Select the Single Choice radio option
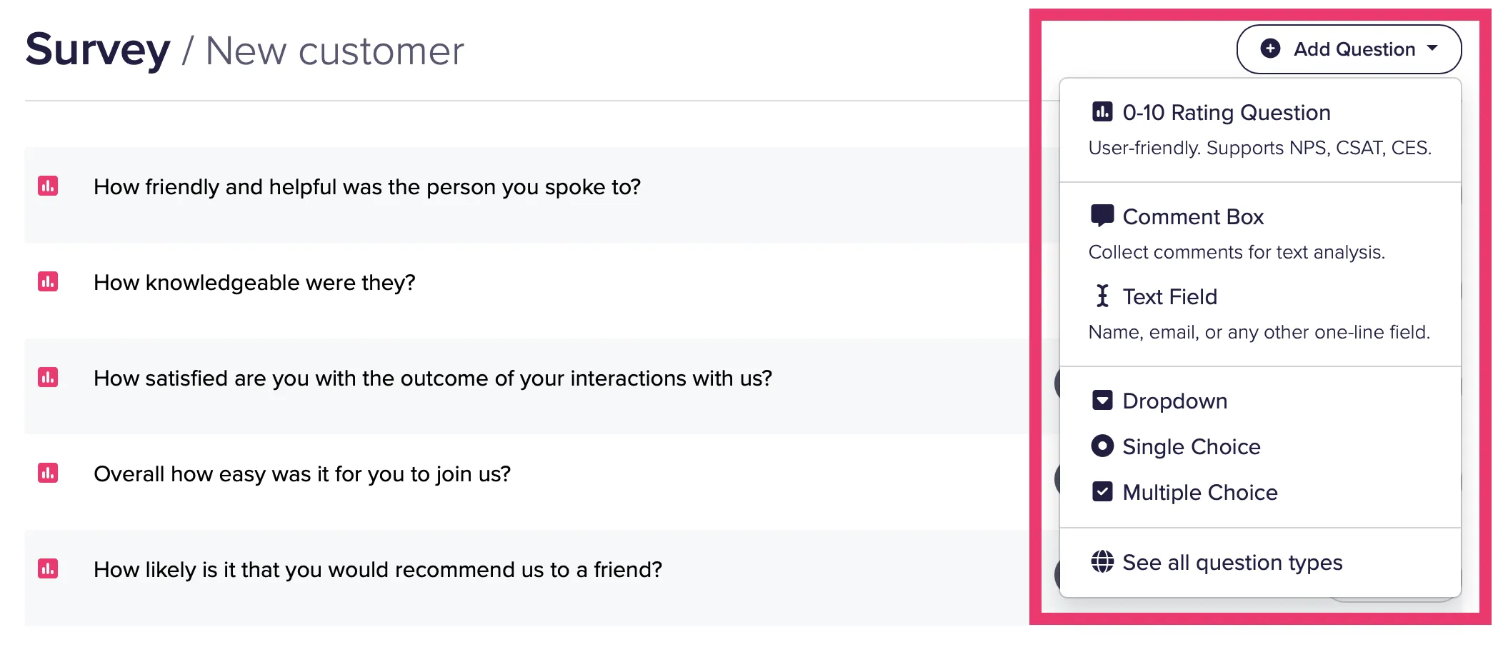The image size is (1503, 647). [x=1192, y=446]
